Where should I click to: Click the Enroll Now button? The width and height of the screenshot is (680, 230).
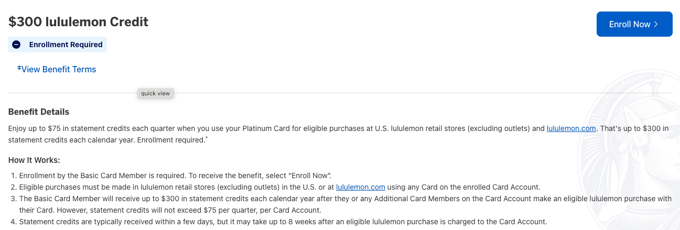634,24
